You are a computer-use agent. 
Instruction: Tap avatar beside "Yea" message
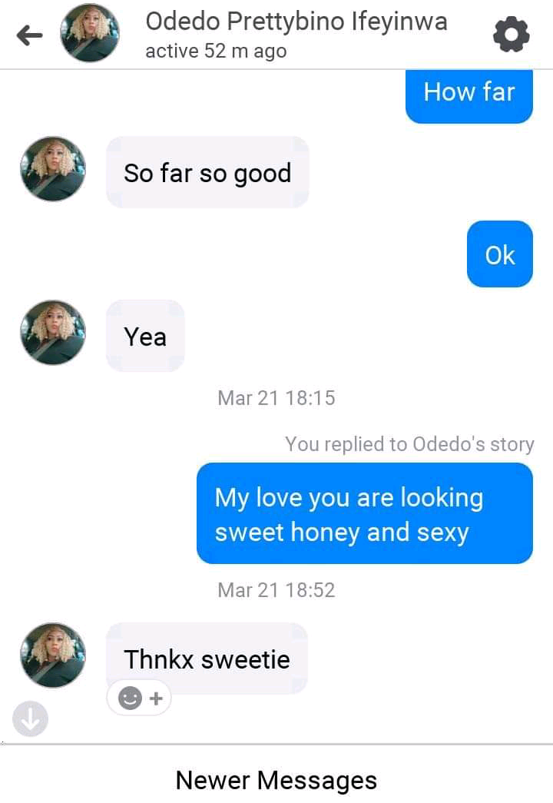point(53,332)
